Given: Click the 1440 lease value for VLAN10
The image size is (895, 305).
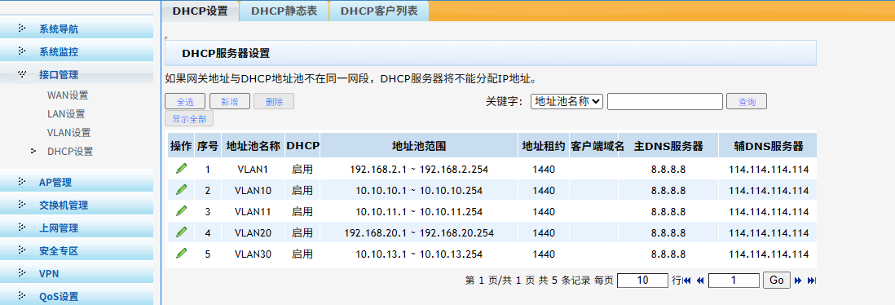Looking at the screenshot, I should click(544, 190).
